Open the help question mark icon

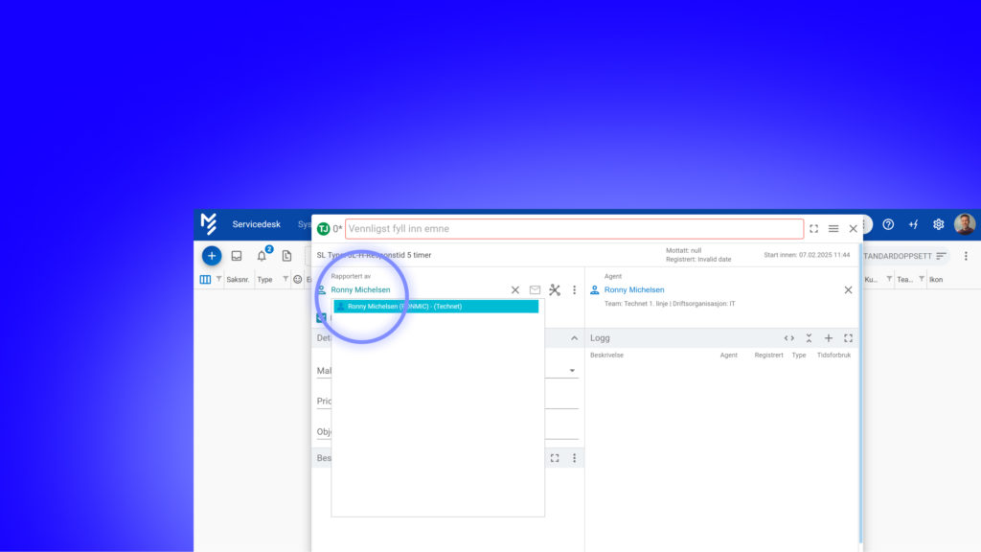click(x=888, y=224)
